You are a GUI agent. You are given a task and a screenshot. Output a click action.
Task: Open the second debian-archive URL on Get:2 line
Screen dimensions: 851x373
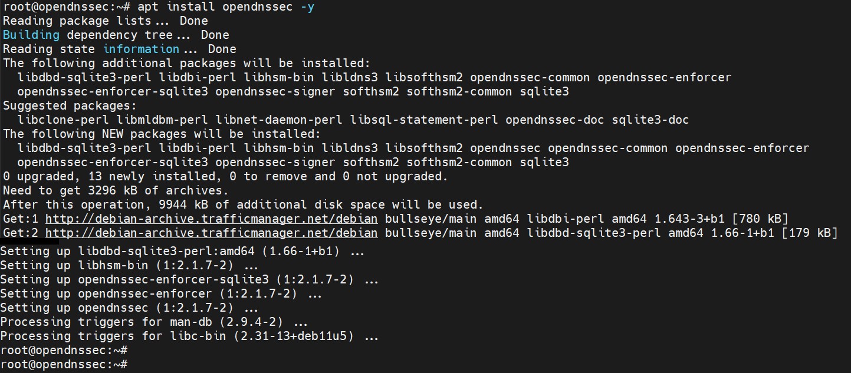click(211, 233)
